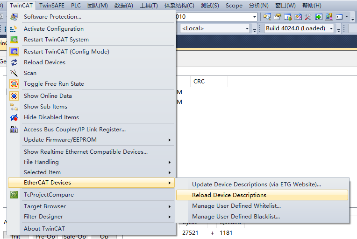Click the Init state button
Screen dimensions: 357x239
16,237
